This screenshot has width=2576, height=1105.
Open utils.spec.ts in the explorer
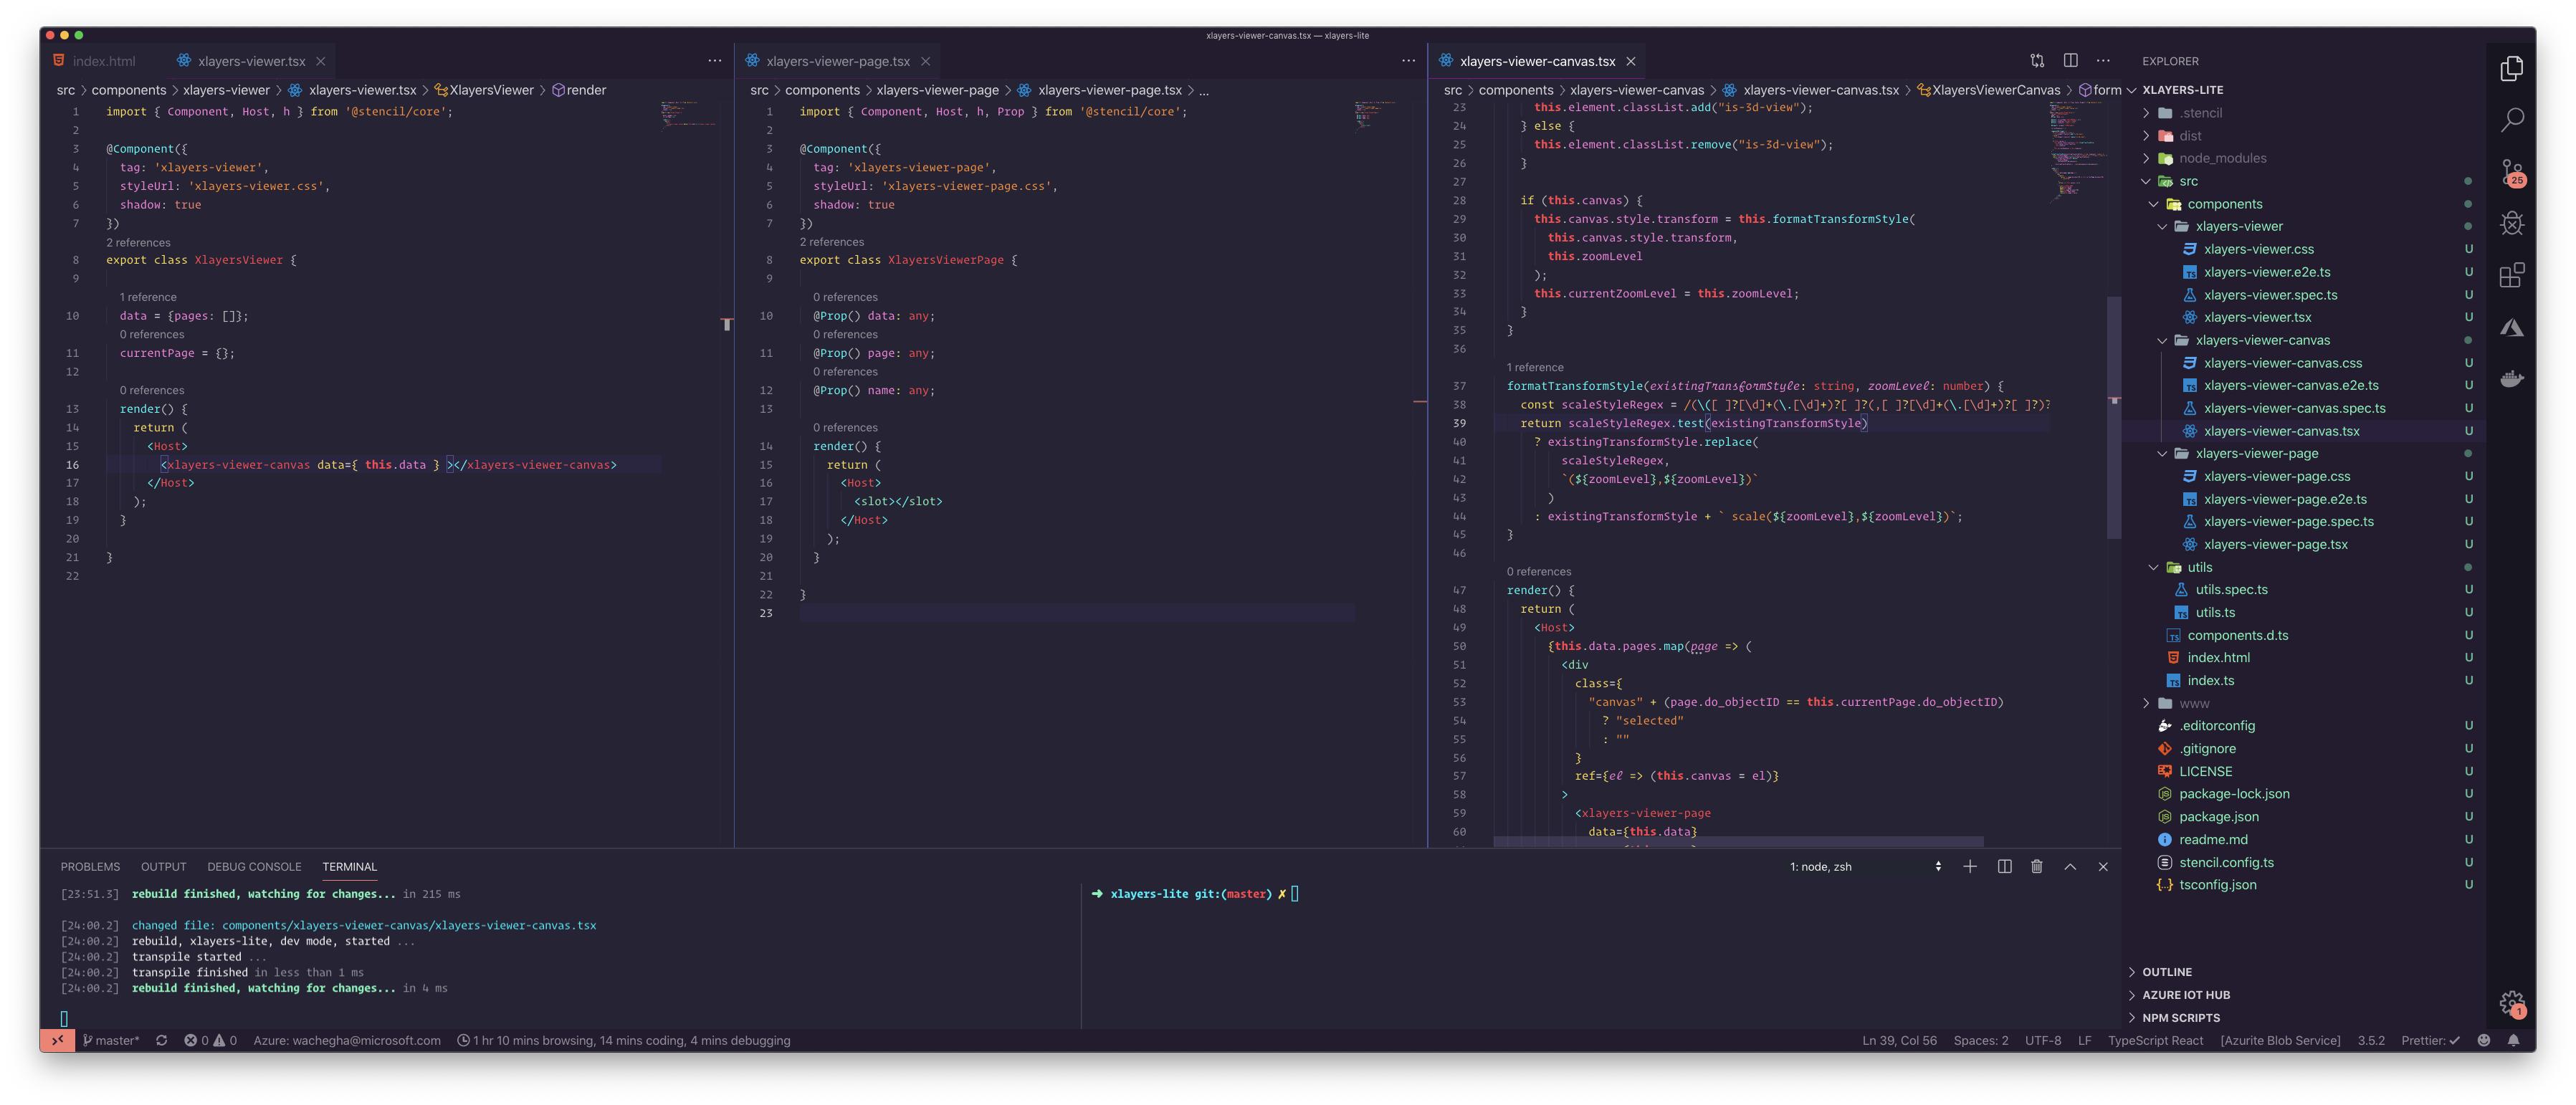[2231, 589]
